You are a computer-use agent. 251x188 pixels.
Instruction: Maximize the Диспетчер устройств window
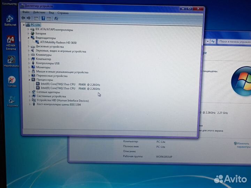(x=189, y=8)
